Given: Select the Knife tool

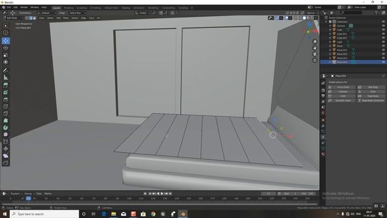Looking at the screenshot, I should point(5,113).
